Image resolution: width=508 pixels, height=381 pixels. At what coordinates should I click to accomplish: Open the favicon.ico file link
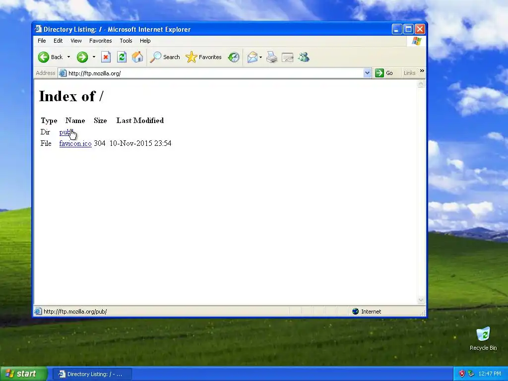click(x=75, y=143)
